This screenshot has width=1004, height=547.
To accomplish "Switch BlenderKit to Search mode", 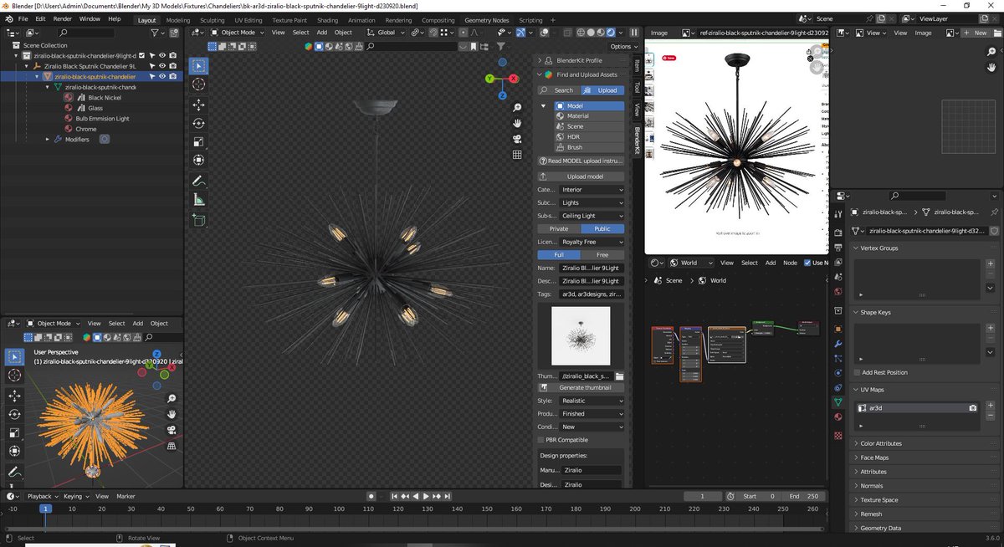I will coord(558,90).
